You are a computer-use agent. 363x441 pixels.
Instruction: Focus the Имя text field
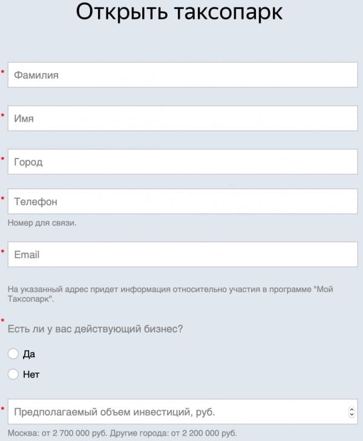pos(183,118)
